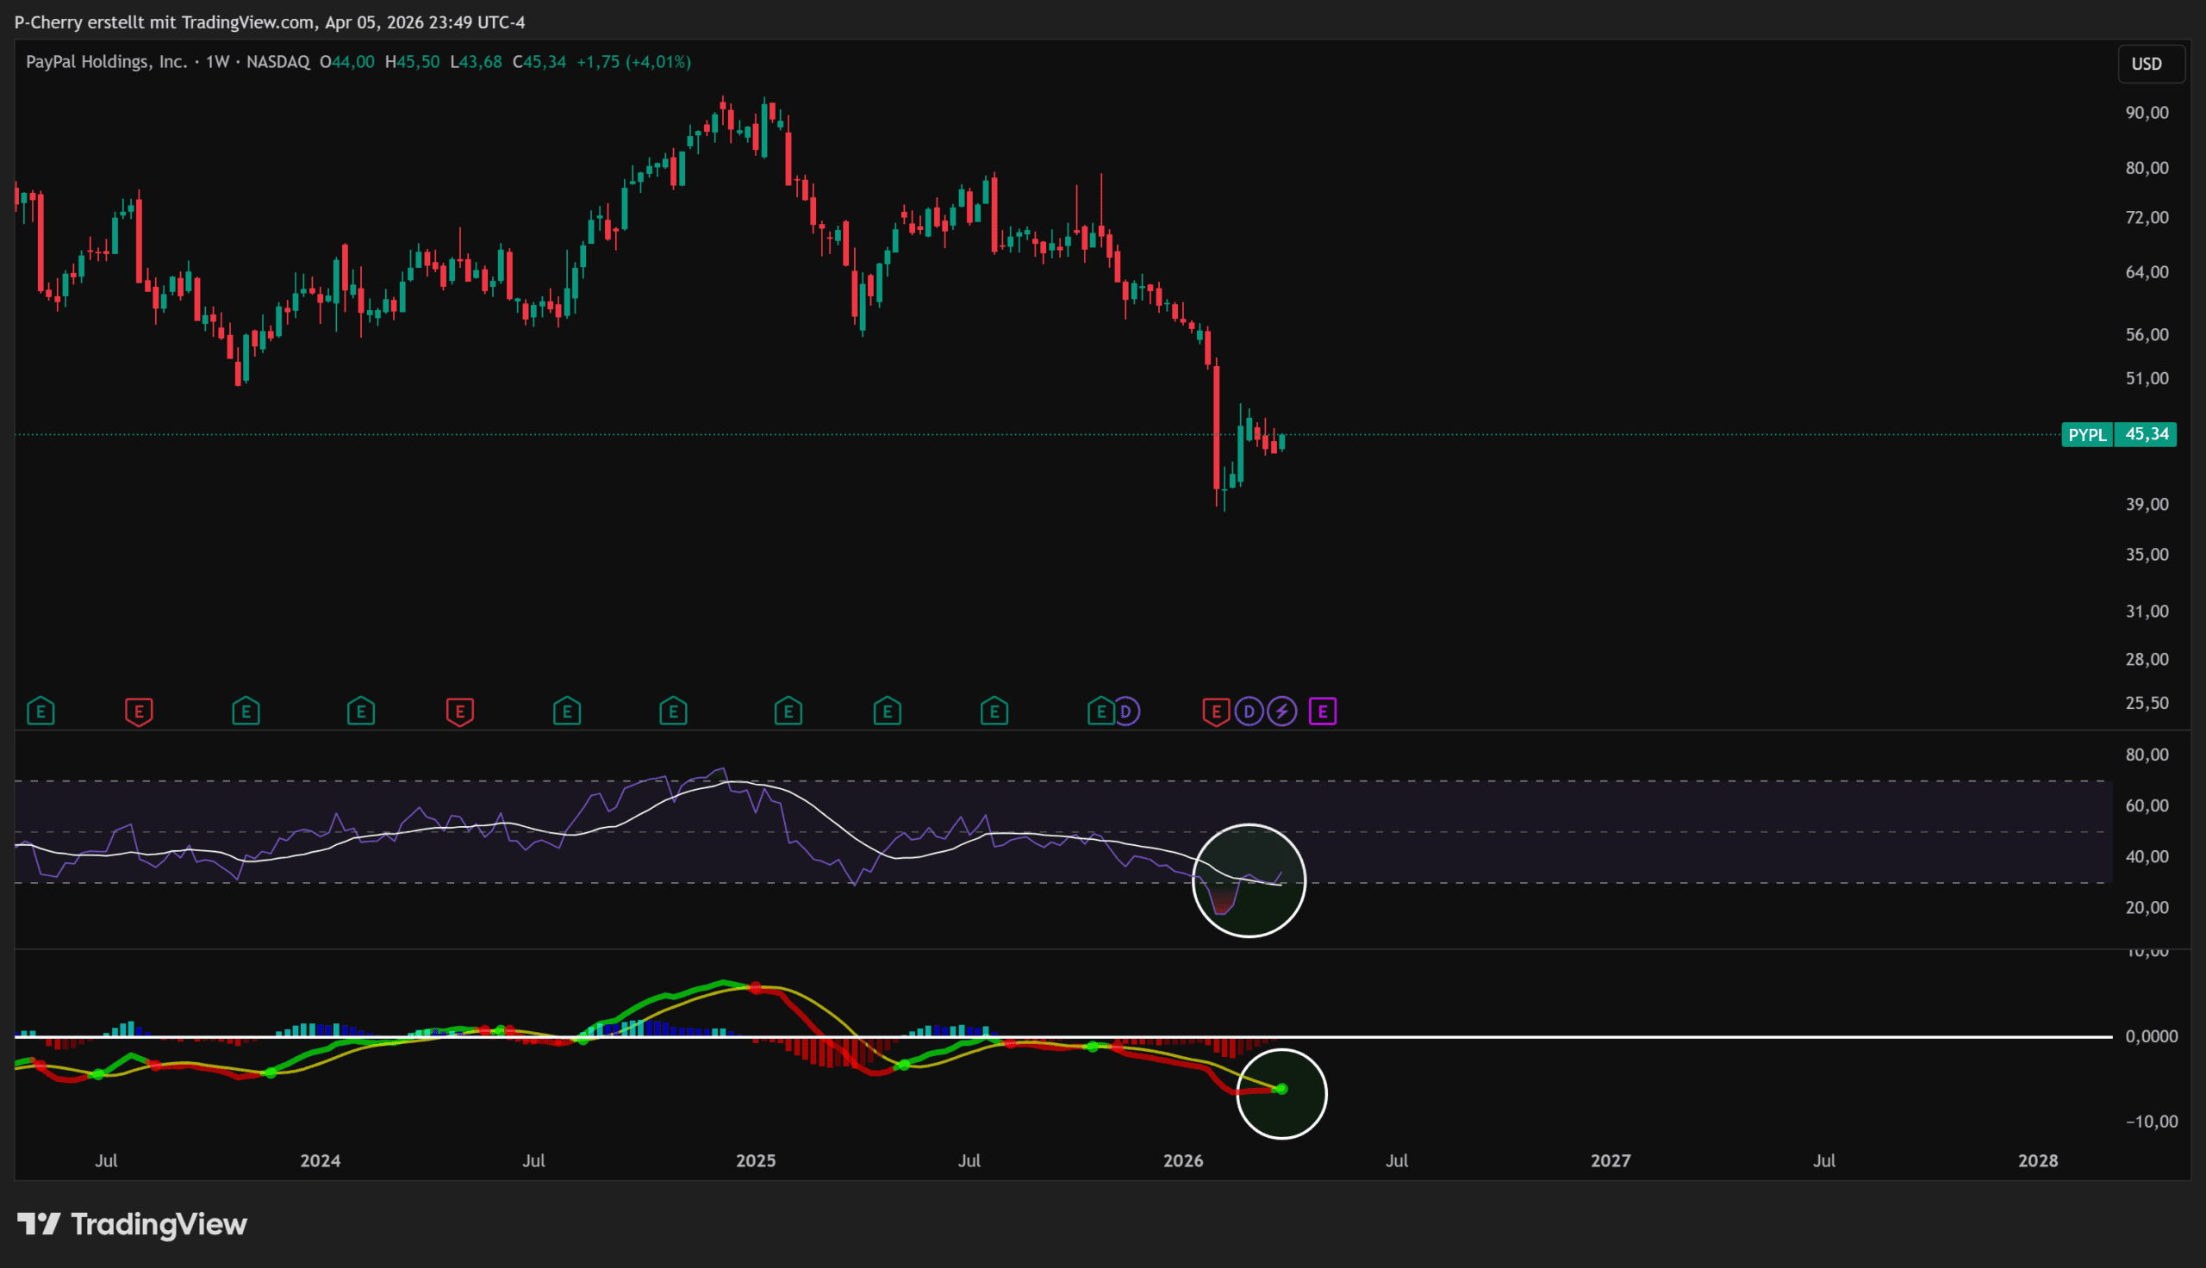Click the first purple dividend D marker
The image size is (2206, 1268).
tap(1126, 712)
